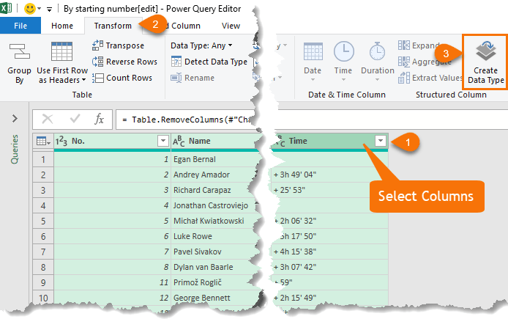This screenshot has height=319, width=508.
Task: Click the + 4h 15' 38" time cell
Action: tap(330, 252)
